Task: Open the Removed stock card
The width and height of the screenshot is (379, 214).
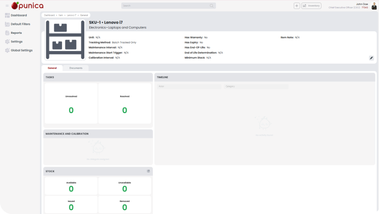Action: coord(125,204)
